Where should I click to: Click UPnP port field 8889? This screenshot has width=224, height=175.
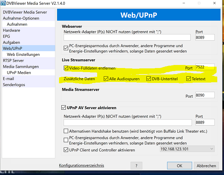[x=205, y=123]
